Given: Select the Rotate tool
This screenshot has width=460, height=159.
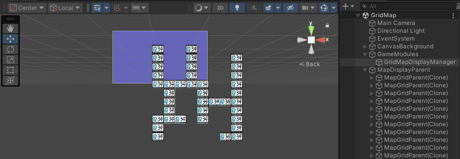Looking at the screenshot, I should [x=10, y=49].
